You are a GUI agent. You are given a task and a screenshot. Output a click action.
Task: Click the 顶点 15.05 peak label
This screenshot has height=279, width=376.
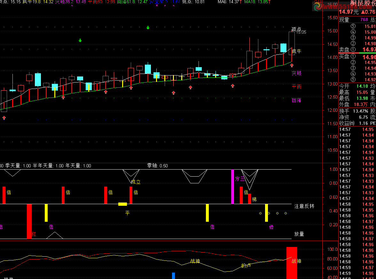299,30
